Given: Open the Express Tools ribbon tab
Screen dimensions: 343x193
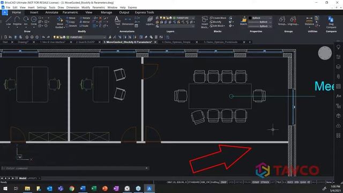Looking at the screenshot, I should 144,12.
